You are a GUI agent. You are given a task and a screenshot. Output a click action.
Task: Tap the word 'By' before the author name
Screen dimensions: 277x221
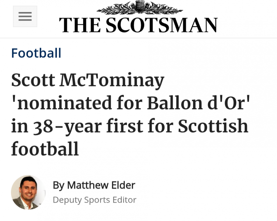58,185
